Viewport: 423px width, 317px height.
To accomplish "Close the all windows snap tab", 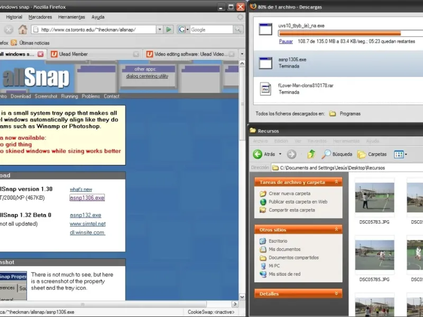I will click(x=41, y=54).
